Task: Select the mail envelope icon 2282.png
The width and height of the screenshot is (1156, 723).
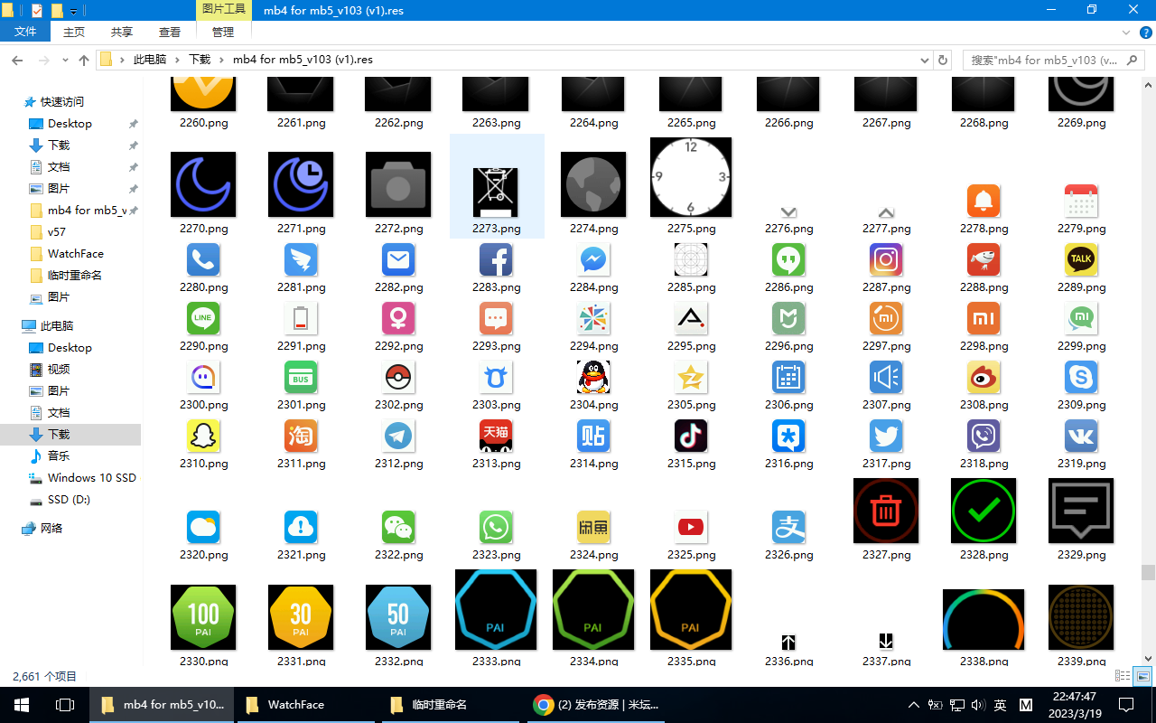Action: (398, 259)
